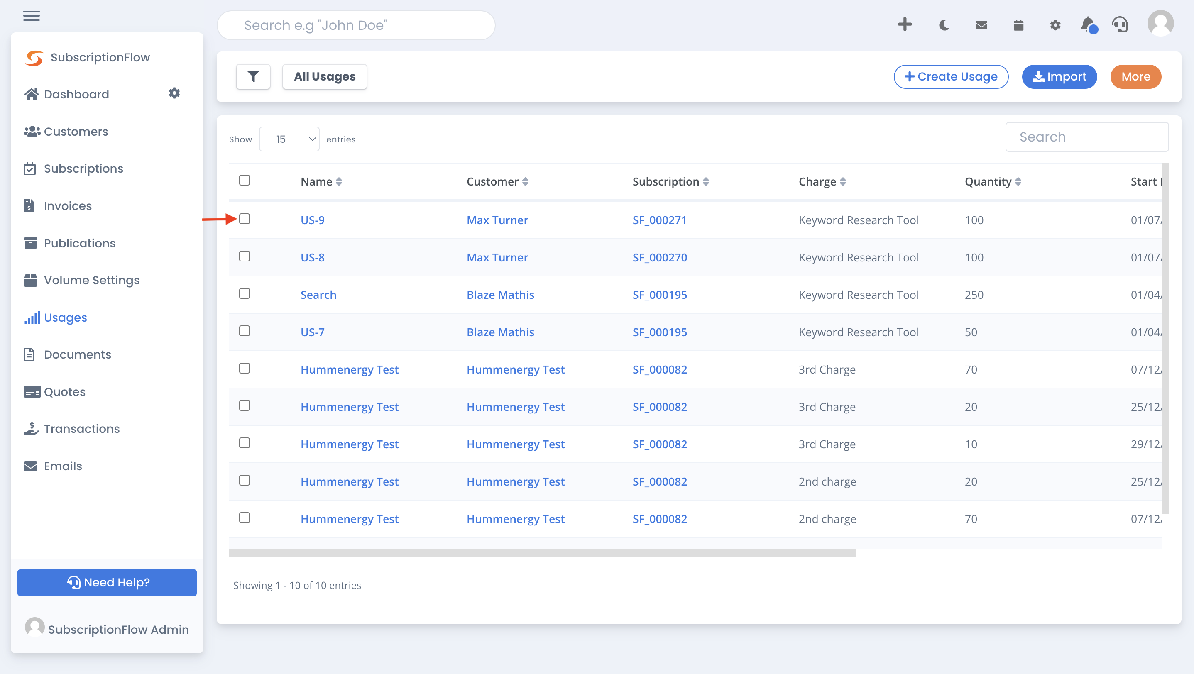Screen dimensions: 1194x674
Task: Open the mail envelope icon in top bar
Action: point(981,25)
